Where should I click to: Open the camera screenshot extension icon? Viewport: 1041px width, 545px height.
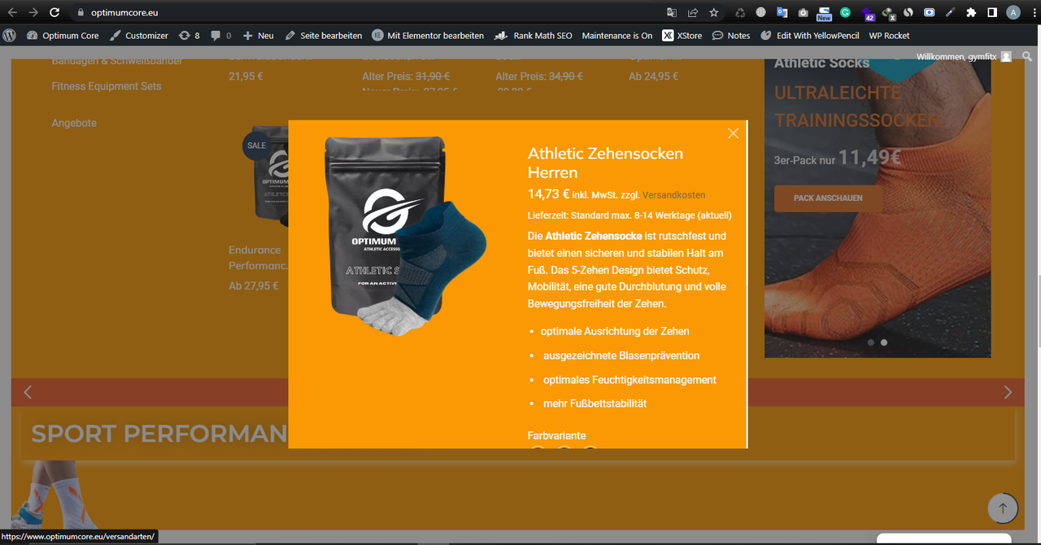coord(804,12)
